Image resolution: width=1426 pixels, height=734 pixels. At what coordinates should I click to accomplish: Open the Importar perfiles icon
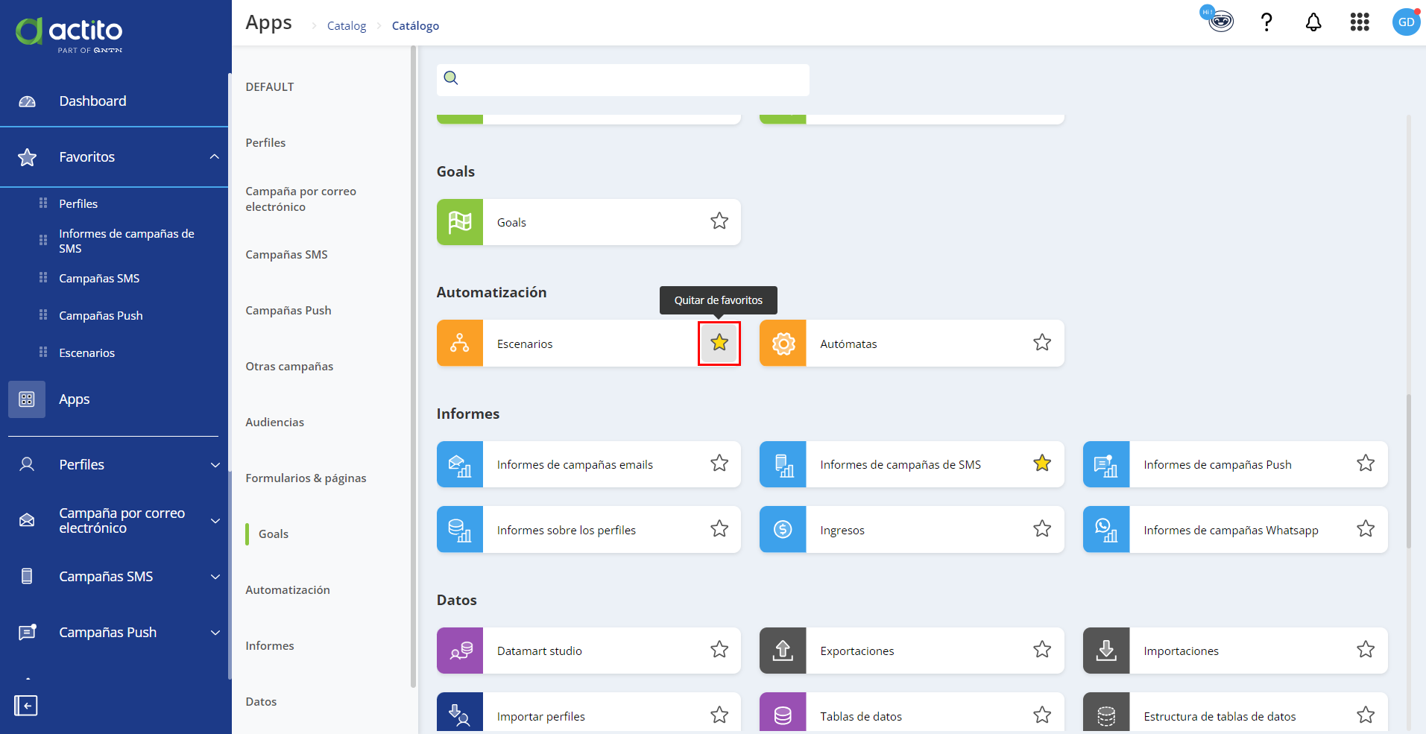pos(460,713)
